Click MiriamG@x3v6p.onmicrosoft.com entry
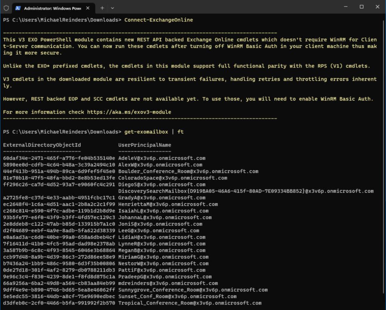The width and height of the screenshot is (386, 310). pyautogui.click(x=163, y=257)
